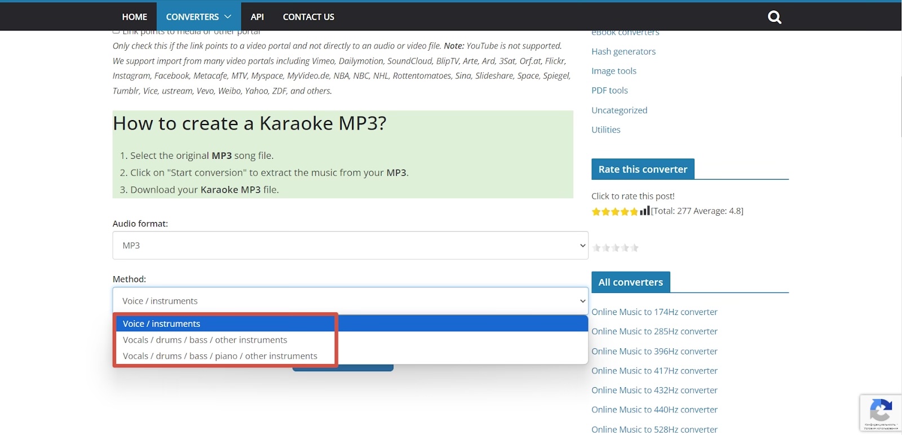The height and width of the screenshot is (435, 902).
Task: Go to the Home menu item
Action: pyautogui.click(x=134, y=17)
